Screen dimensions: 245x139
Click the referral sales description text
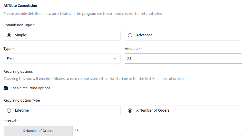coord(83,14)
